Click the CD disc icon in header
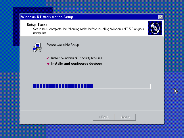Image resolution: width=184 pixels, height=138 pixels. pyautogui.click(x=155, y=28)
